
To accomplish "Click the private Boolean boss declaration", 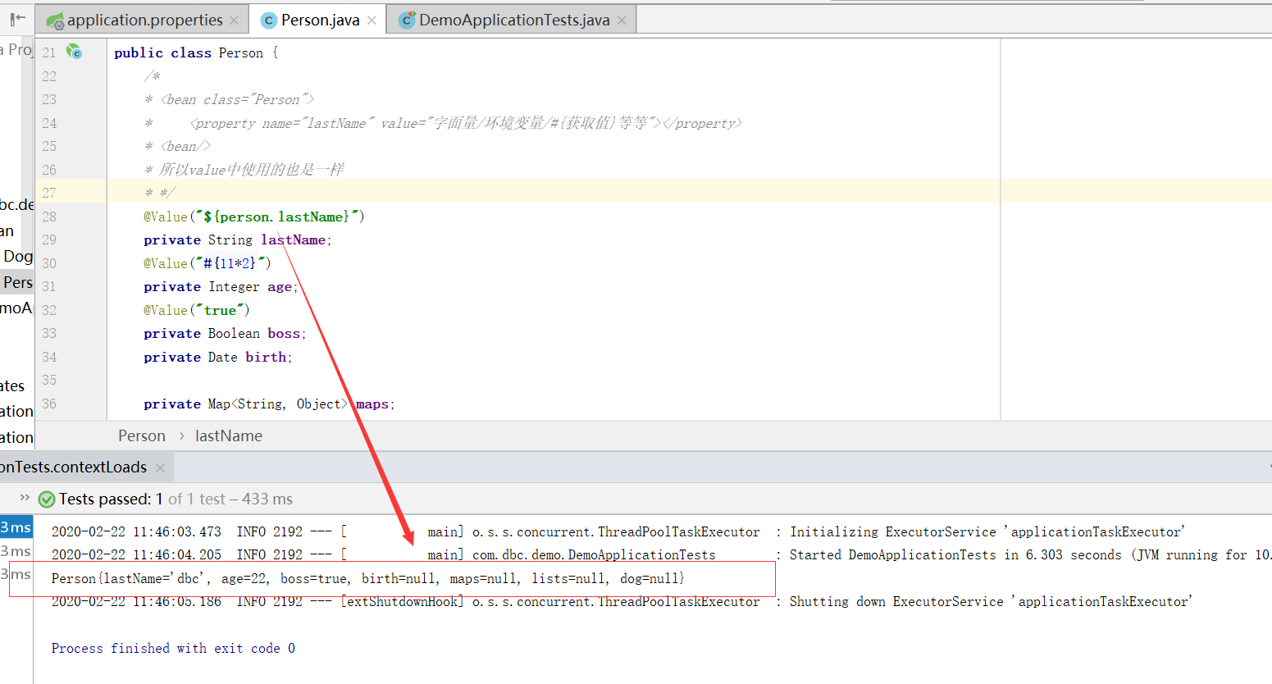I will pyautogui.click(x=225, y=334).
